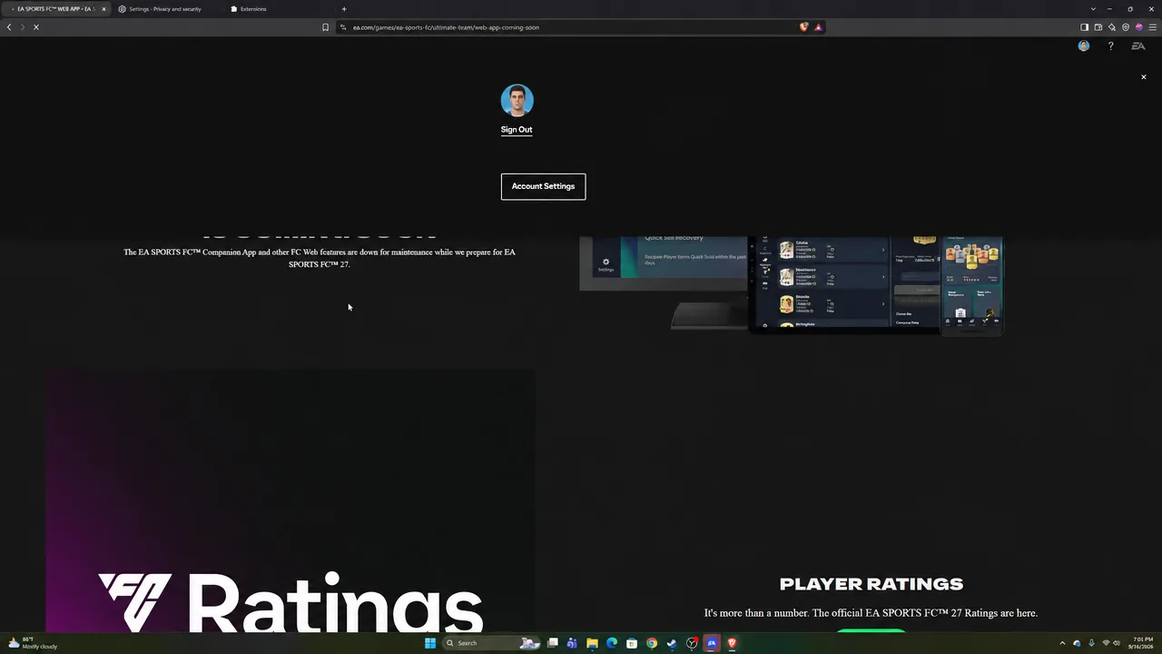Click the PLAYER RATINGS heading
This screenshot has width=1162, height=654.
point(871,584)
